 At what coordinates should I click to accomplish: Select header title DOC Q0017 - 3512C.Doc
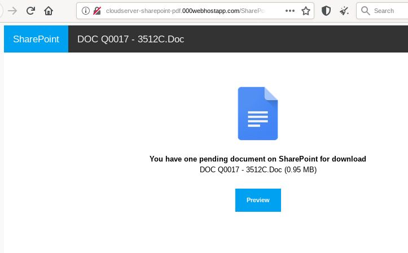click(x=130, y=40)
